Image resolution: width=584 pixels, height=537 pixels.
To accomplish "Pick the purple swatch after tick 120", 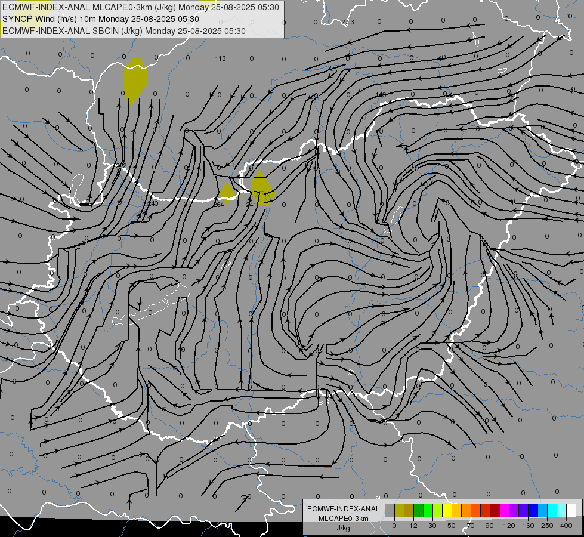I will point(514,510).
